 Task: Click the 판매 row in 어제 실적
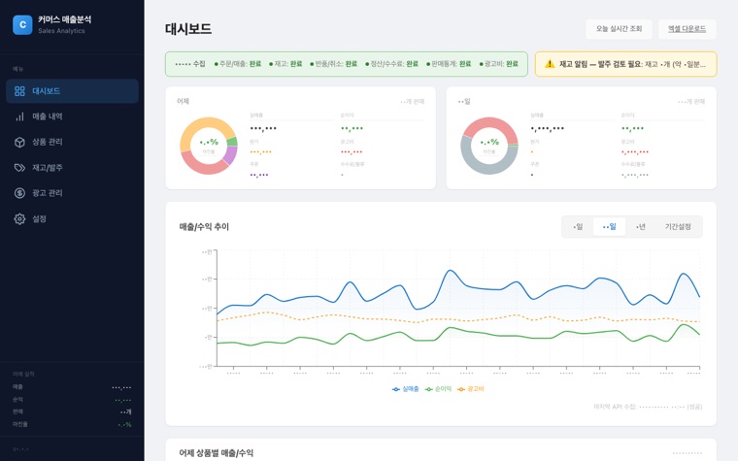tap(72, 412)
